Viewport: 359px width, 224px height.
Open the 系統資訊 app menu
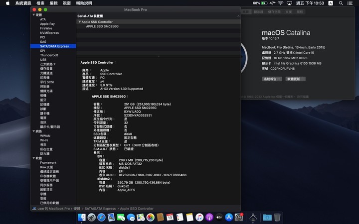click(23, 3)
